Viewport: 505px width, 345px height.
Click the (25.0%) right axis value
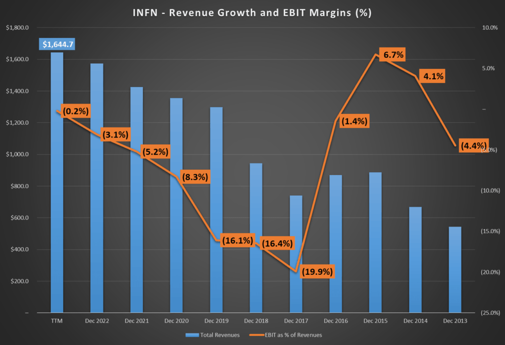click(490, 313)
